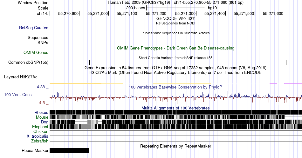Click the GENCODE V50lift37 track title

point(175,18)
